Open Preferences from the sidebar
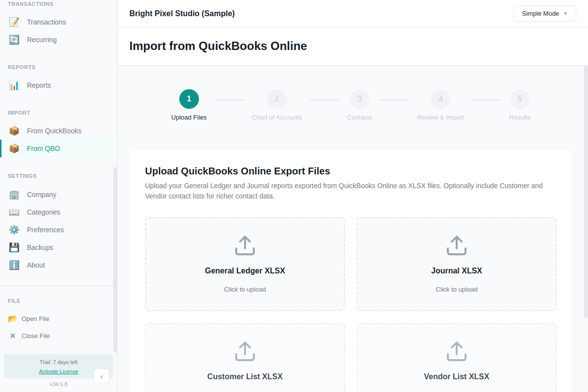This screenshot has height=392, width=588. point(45,229)
